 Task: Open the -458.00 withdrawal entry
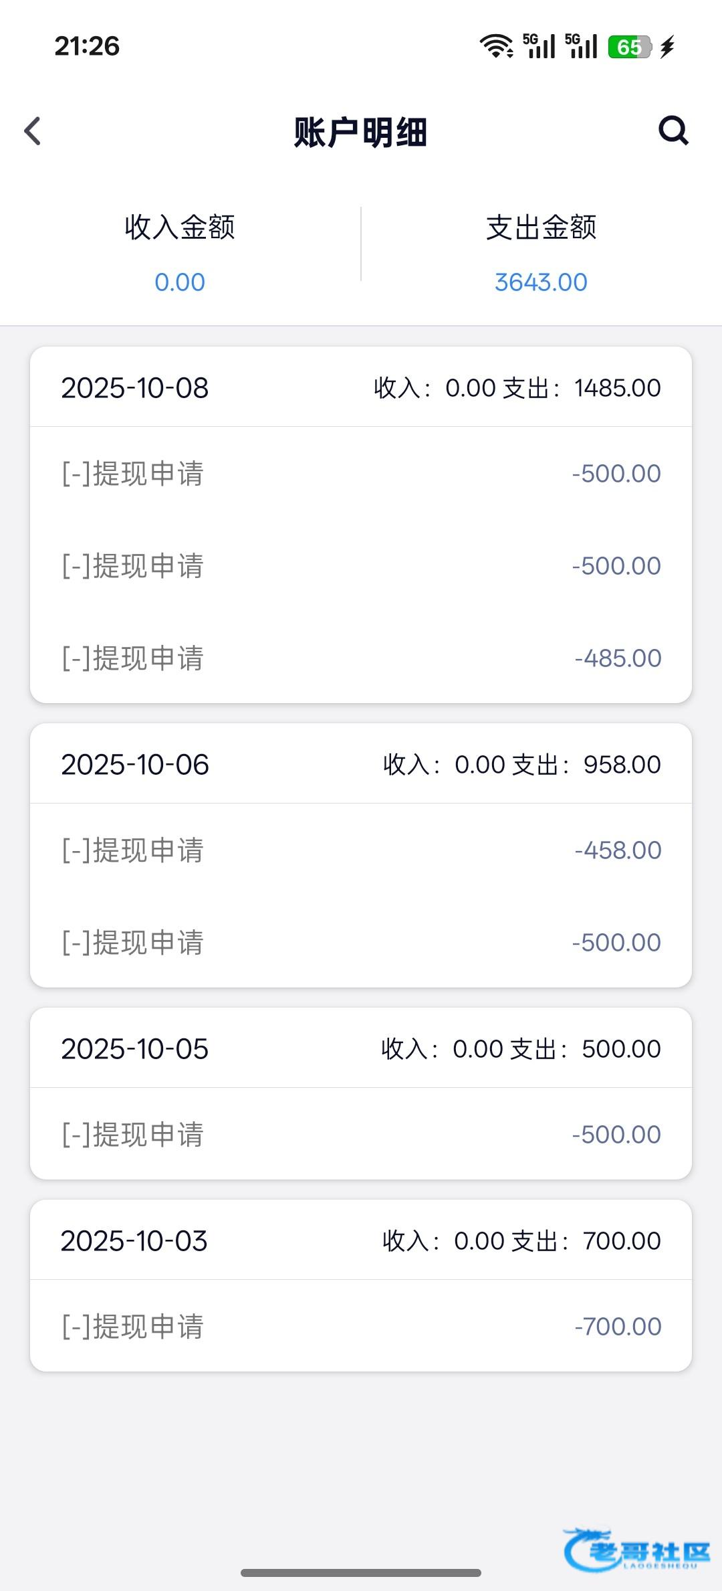361,850
